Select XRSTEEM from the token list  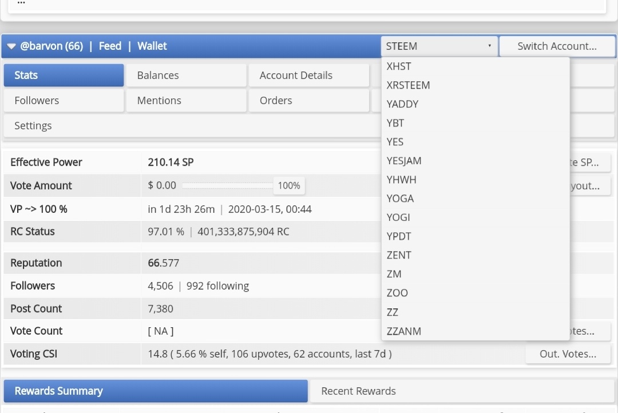click(476, 85)
